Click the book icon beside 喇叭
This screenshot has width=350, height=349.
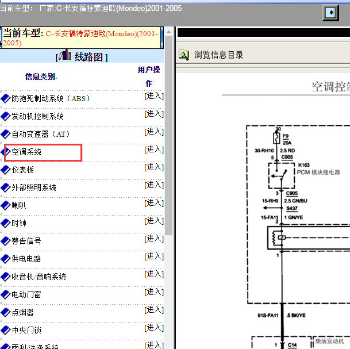(x=6, y=205)
